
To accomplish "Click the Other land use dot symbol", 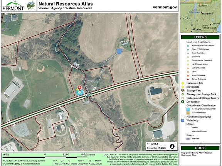I will pyautogui.click(x=188, y=72).
